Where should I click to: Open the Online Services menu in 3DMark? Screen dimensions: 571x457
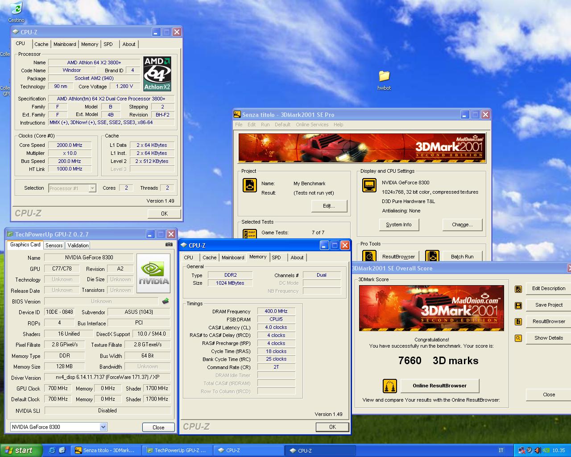pyautogui.click(x=312, y=125)
